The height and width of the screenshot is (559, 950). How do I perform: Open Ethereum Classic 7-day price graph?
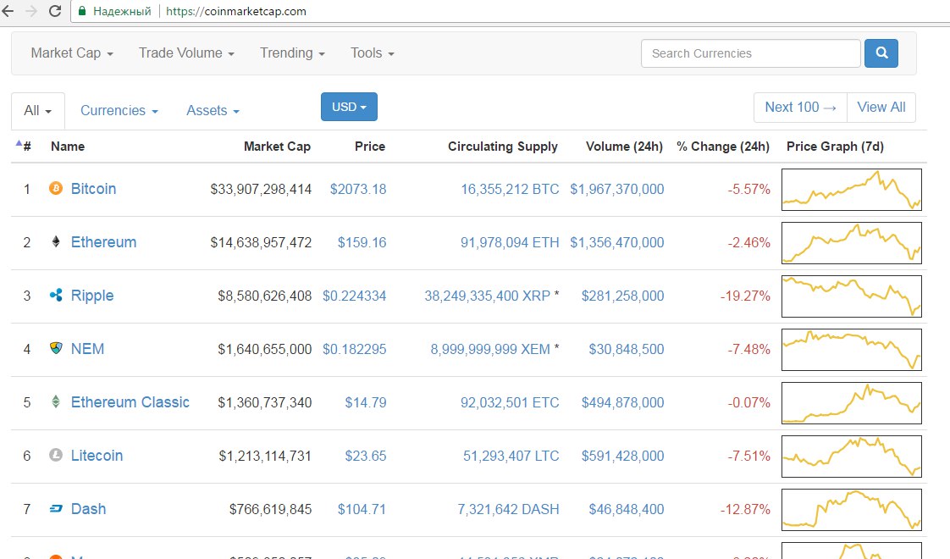[851, 403]
